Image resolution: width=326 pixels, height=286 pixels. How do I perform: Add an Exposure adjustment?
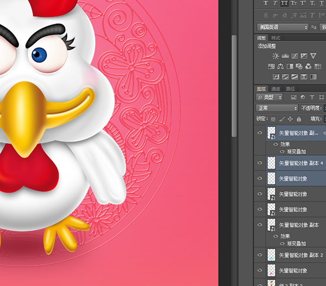[x=304, y=56]
